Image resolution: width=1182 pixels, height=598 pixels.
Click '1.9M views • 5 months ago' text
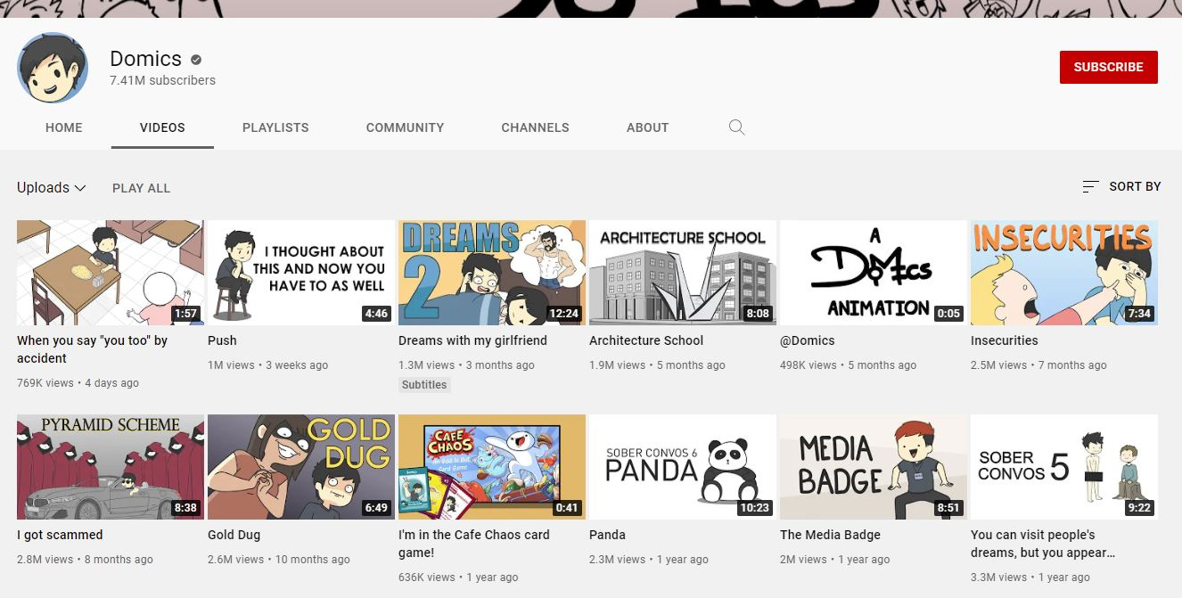coord(657,365)
